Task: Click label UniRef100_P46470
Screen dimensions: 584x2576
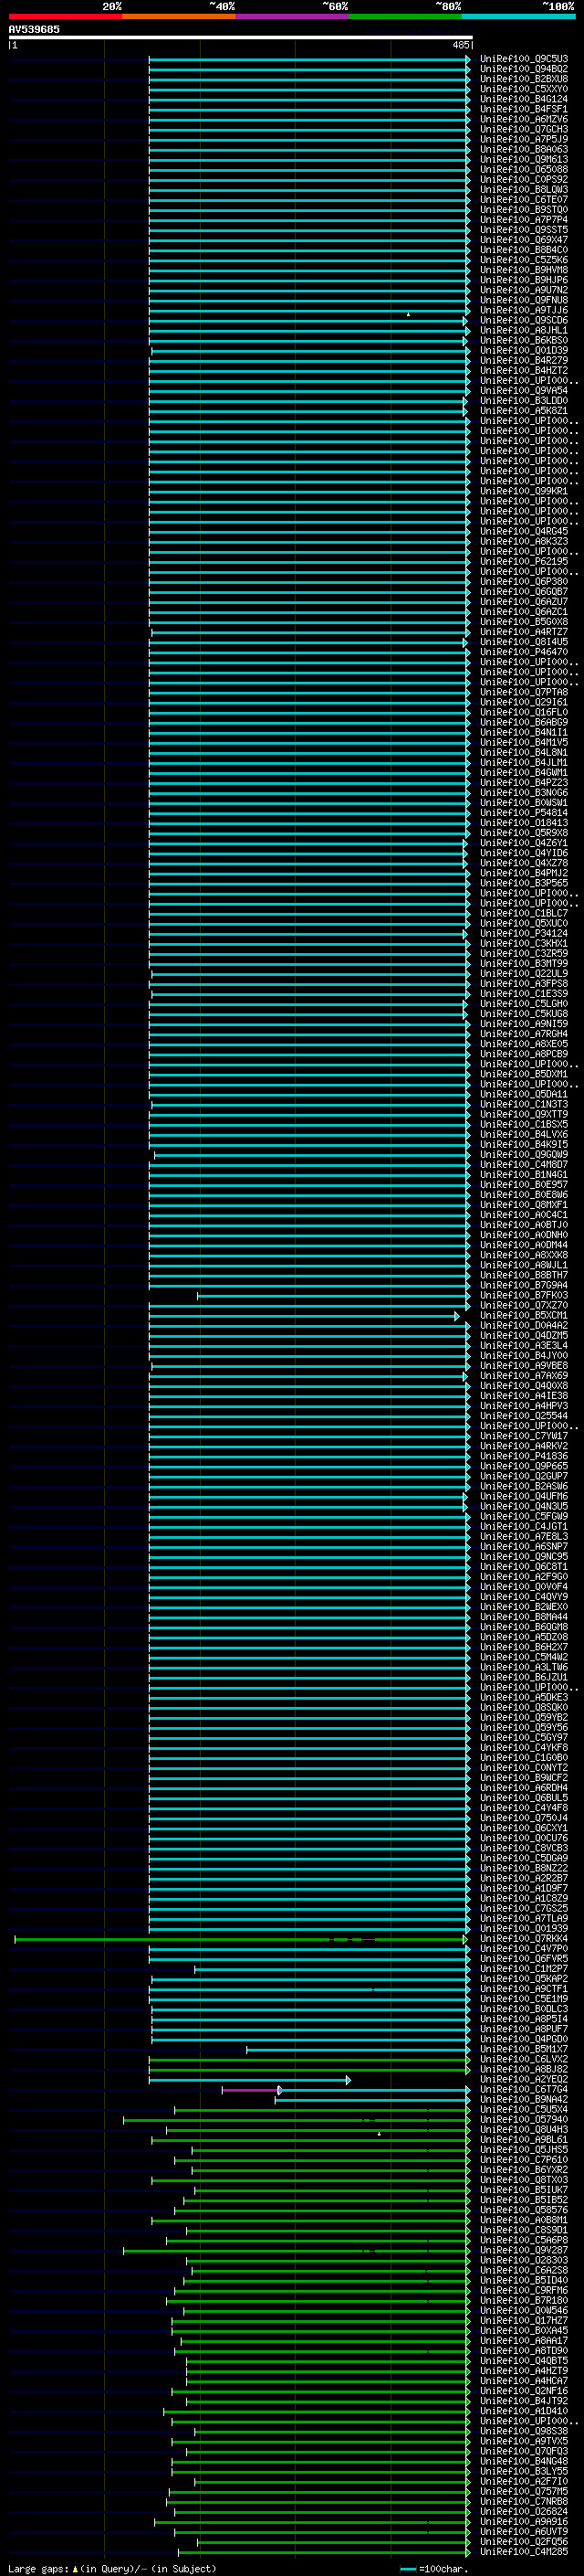Action: tap(524, 652)
